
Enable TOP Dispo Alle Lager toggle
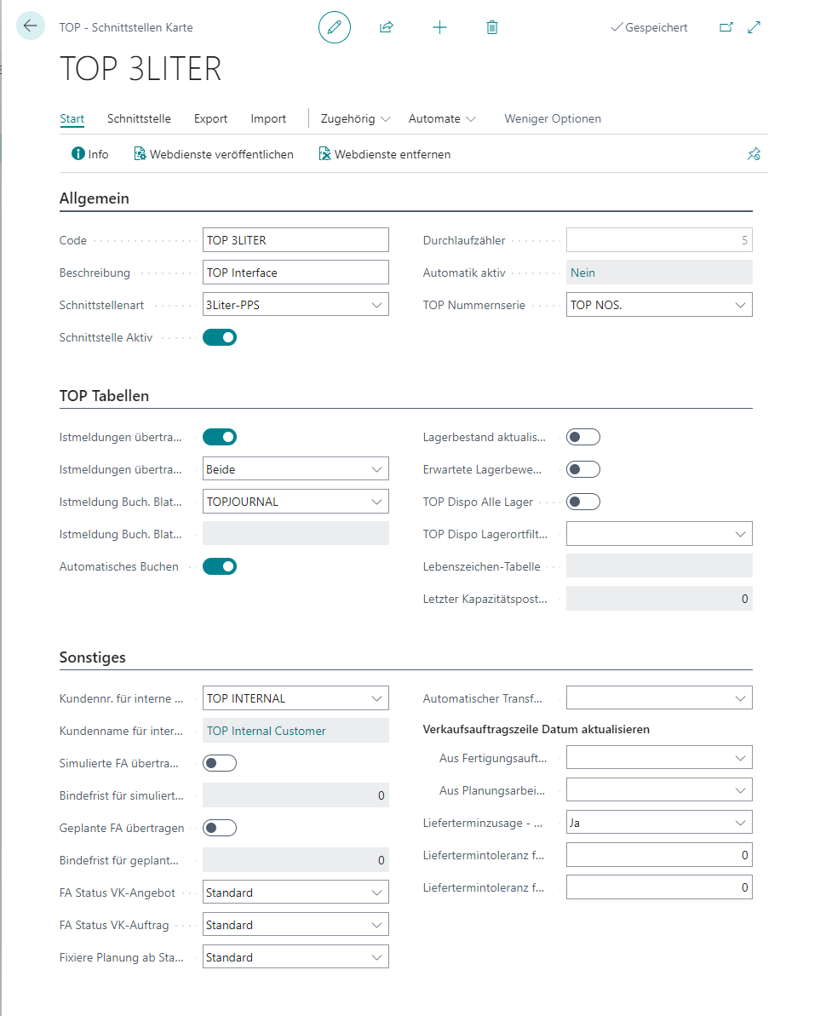(x=583, y=502)
